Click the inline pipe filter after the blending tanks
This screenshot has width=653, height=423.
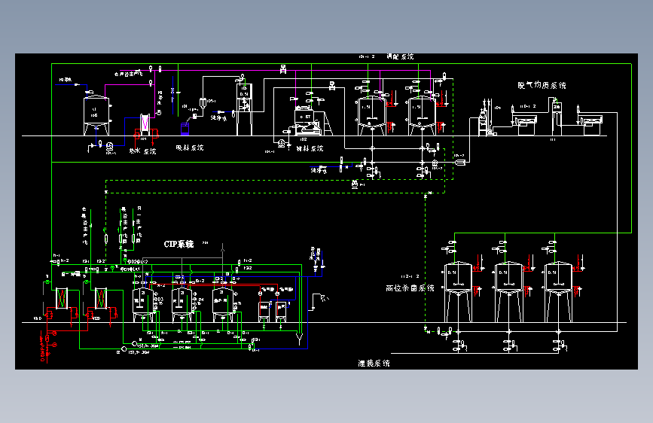pos(459,162)
